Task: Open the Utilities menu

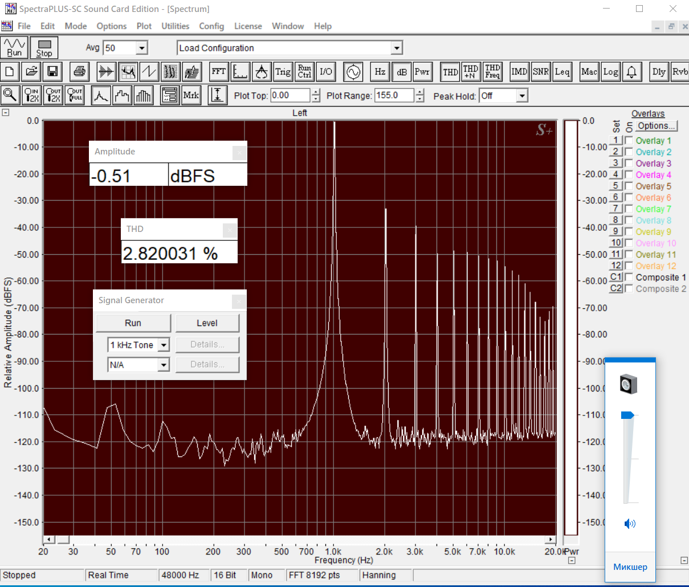Action: 175,26
